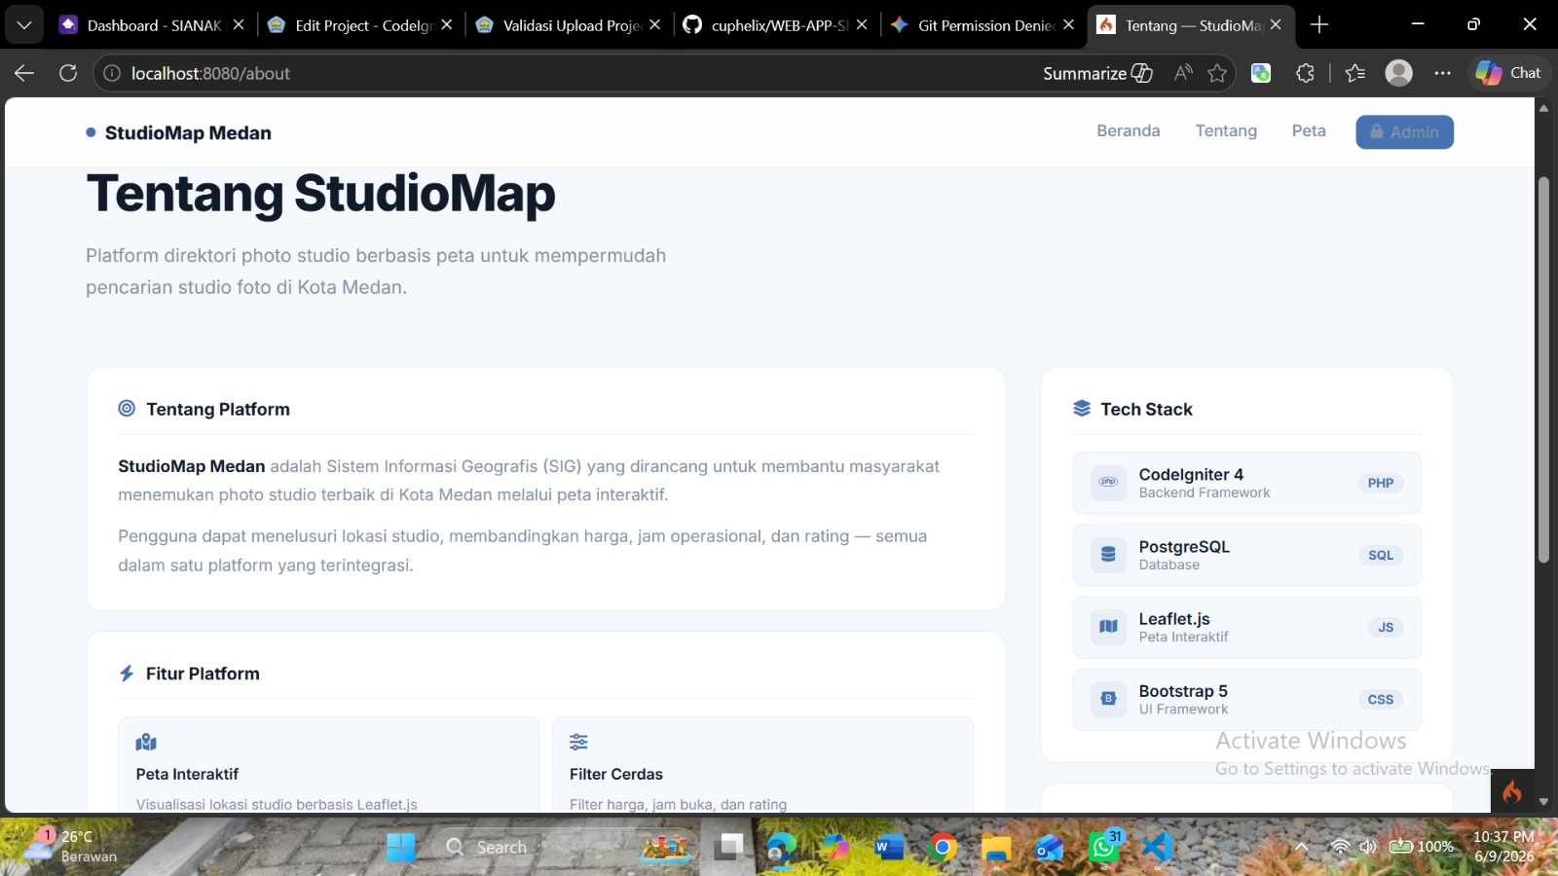Open Task View in the taskbar
The height and width of the screenshot is (876, 1558).
tap(727, 847)
